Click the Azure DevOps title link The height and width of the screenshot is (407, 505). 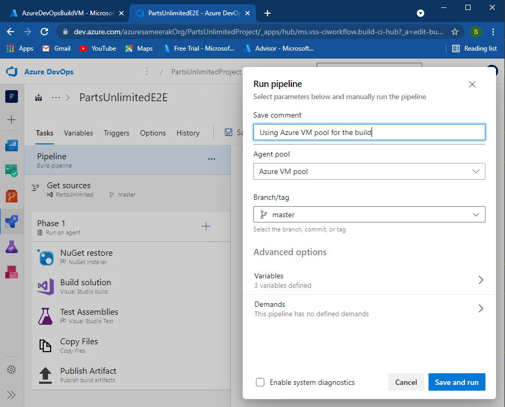[x=49, y=72]
